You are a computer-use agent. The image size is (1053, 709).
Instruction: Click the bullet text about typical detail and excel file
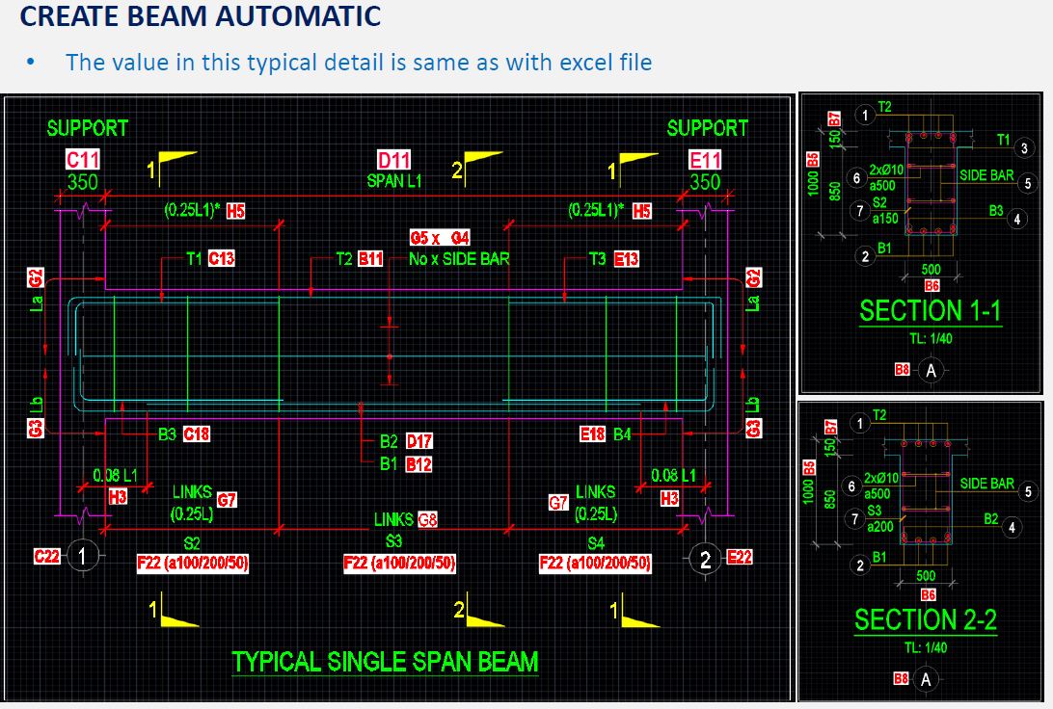[x=359, y=63]
